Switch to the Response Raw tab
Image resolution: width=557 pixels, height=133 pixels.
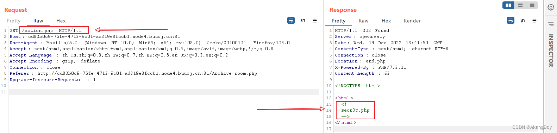(363, 21)
